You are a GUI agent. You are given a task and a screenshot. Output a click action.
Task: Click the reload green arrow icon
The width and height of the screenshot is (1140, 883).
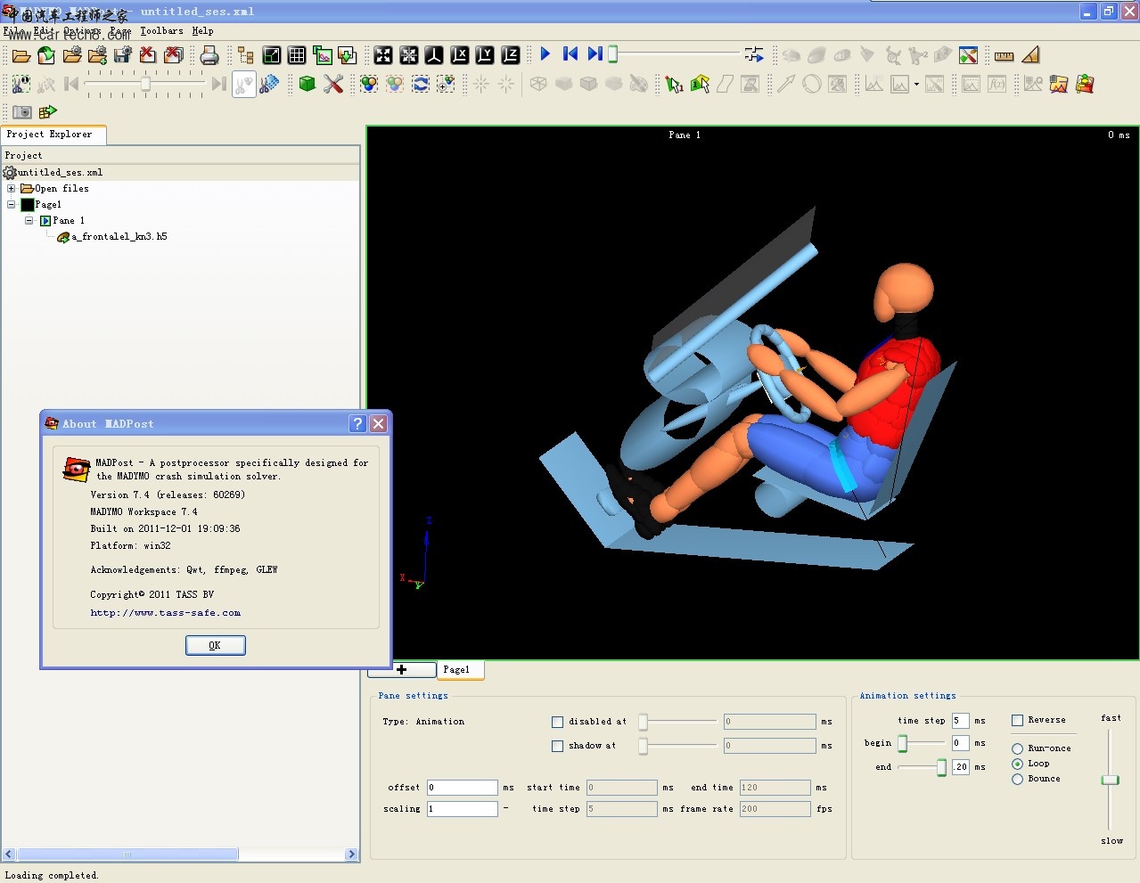coord(46,55)
